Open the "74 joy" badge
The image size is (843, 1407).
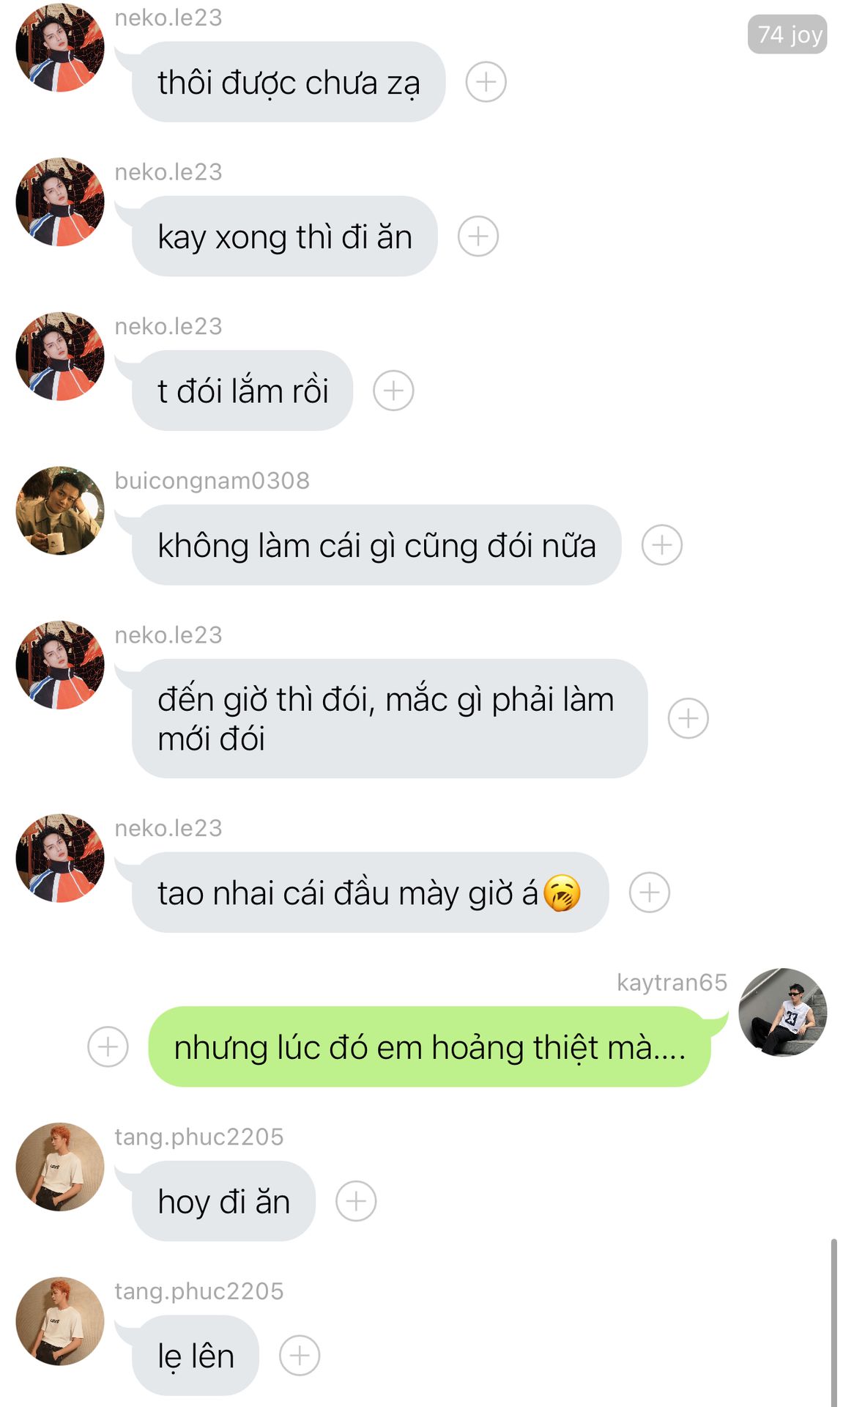tap(787, 34)
